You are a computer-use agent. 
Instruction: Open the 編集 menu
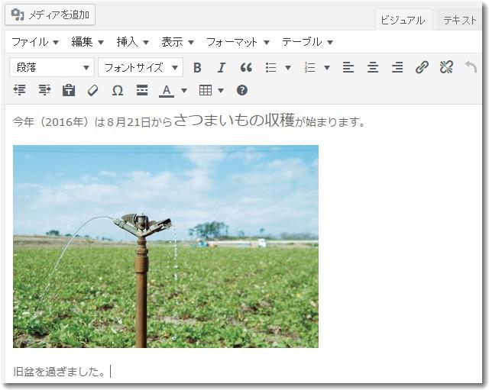pyautogui.click(x=87, y=42)
